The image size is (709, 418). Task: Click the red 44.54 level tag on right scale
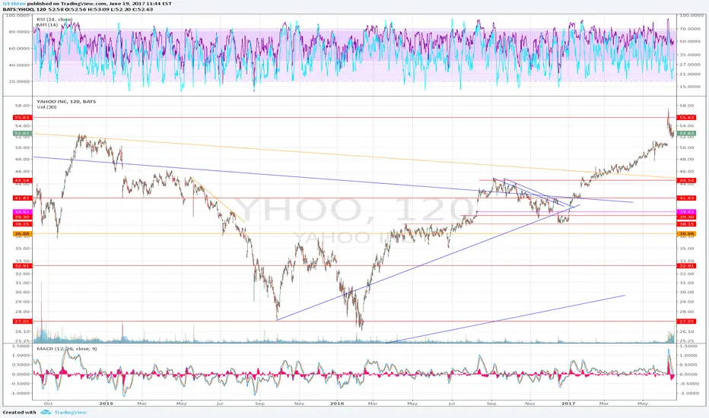686,180
